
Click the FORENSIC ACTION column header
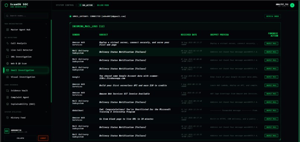tap(273, 35)
